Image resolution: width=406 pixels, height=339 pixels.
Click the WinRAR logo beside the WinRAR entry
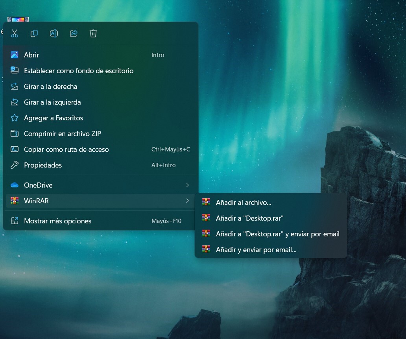click(15, 201)
